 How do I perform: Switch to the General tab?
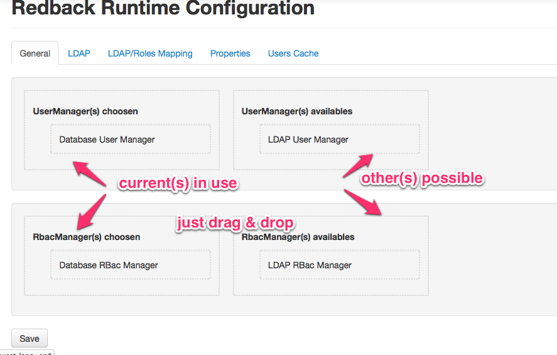(x=35, y=53)
